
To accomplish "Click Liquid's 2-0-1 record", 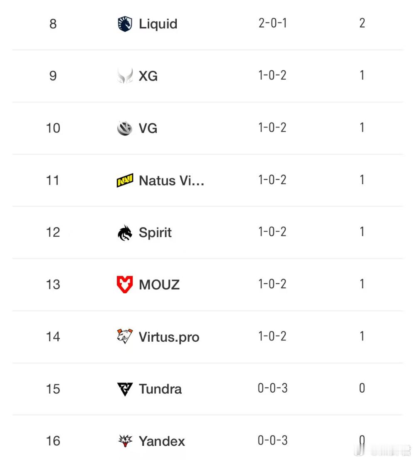I will click(x=272, y=23).
